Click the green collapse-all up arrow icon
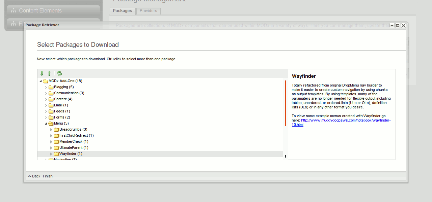The image size is (432, 202). click(49, 73)
